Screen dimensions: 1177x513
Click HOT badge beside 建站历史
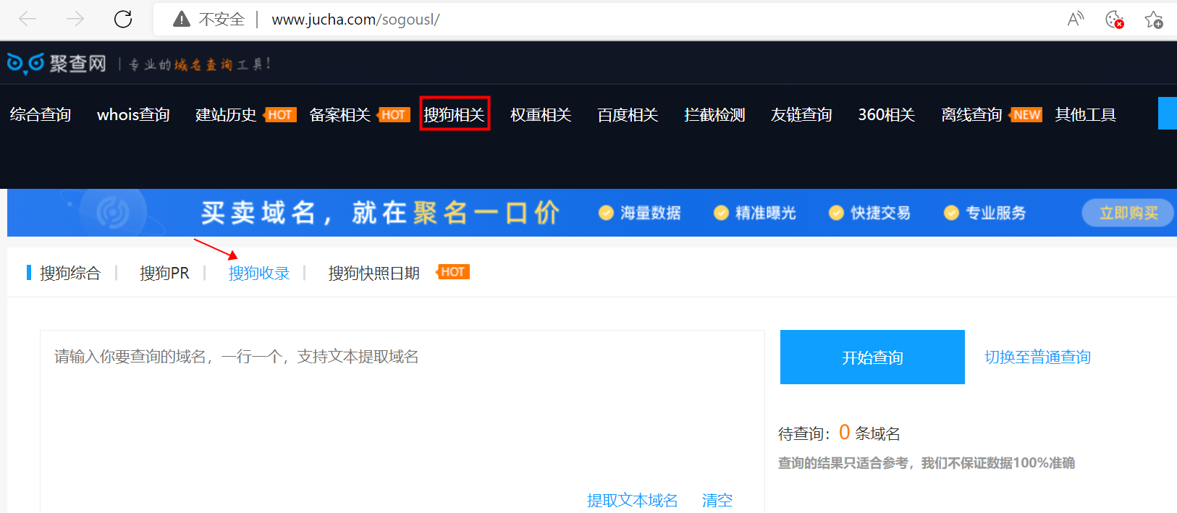[280, 114]
